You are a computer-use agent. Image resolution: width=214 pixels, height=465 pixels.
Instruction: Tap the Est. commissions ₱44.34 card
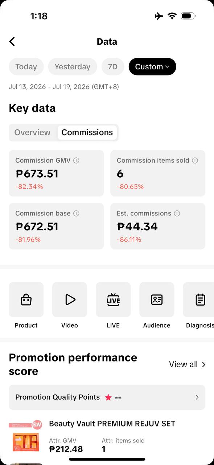[158, 226]
